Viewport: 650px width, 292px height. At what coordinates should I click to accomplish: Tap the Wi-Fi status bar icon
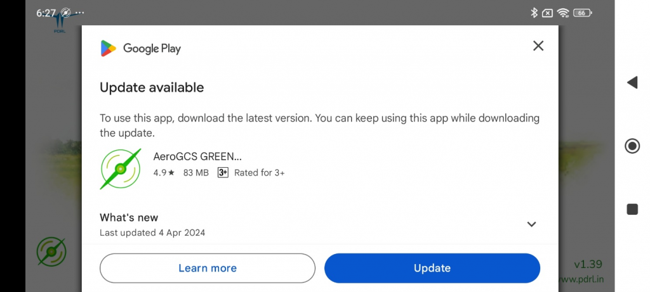tap(563, 13)
